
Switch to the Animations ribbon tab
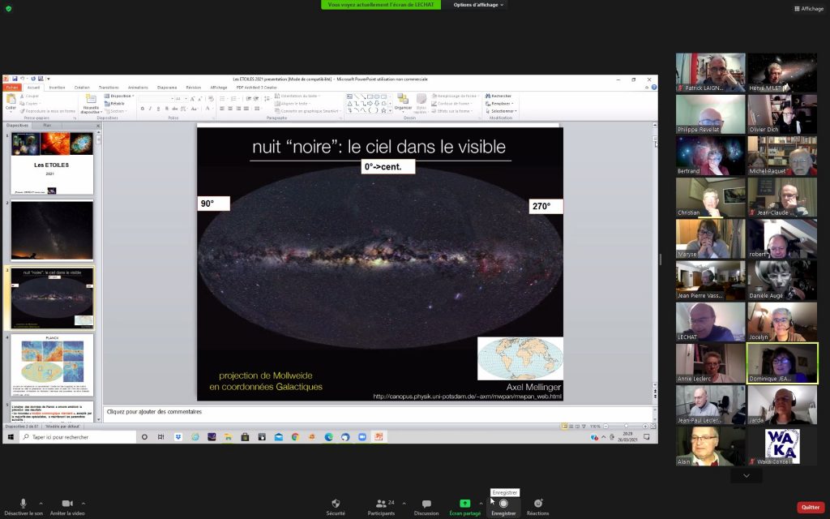[138, 88]
